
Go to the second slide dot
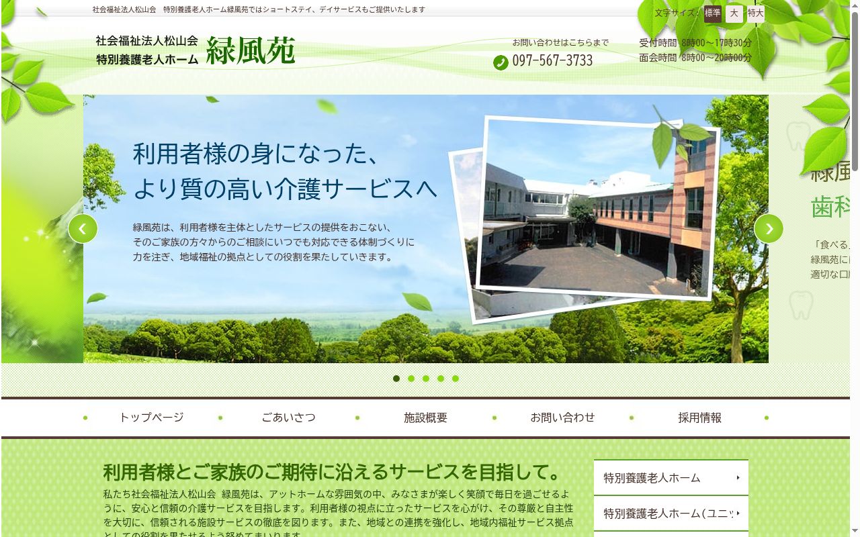(411, 379)
